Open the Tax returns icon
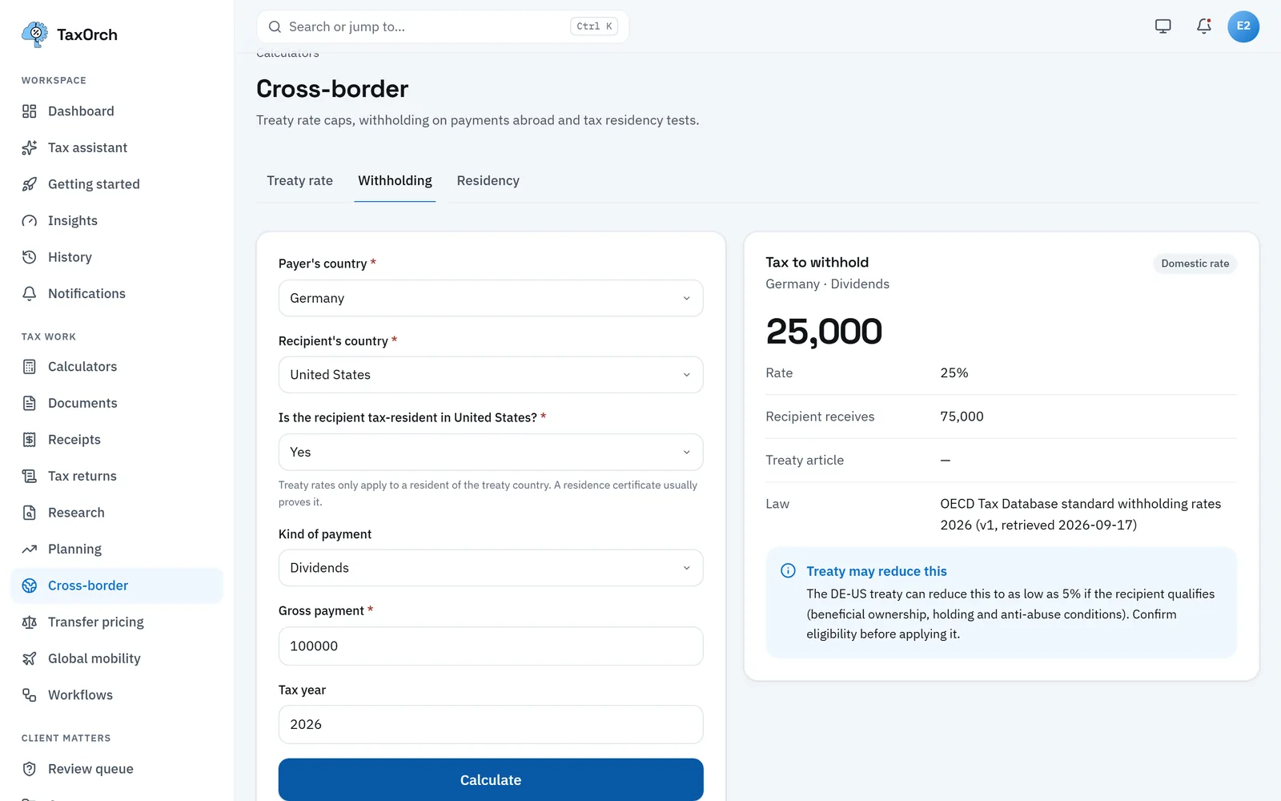 30,476
